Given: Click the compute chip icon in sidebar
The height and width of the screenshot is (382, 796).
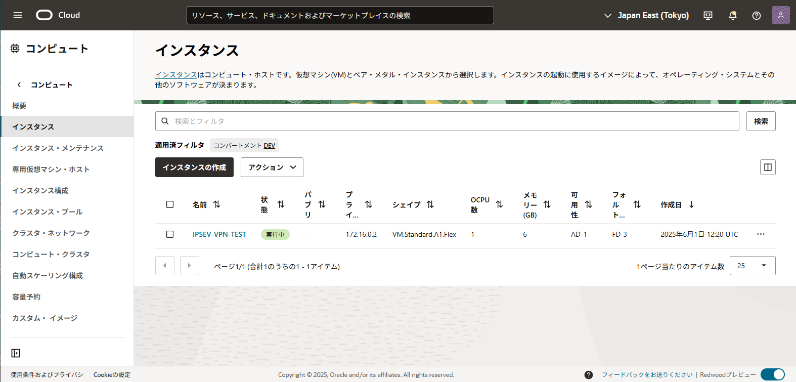Looking at the screenshot, I should pyautogui.click(x=15, y=49).
